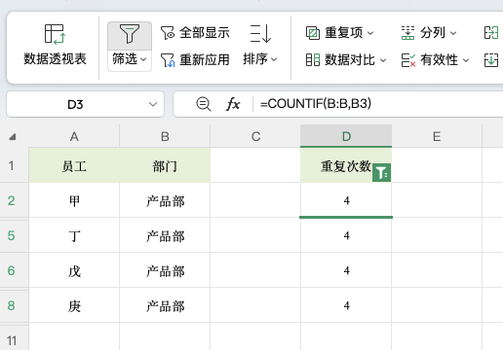Expand the 筛选 dropdown arrow

pos(143,59)
